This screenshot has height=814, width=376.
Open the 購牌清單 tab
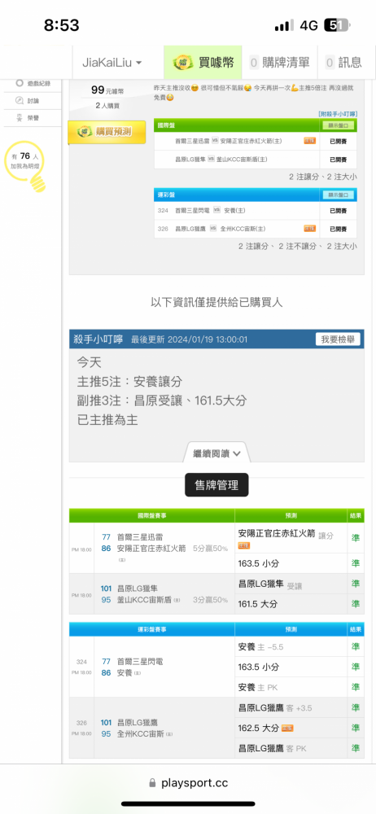click(280, 63)
